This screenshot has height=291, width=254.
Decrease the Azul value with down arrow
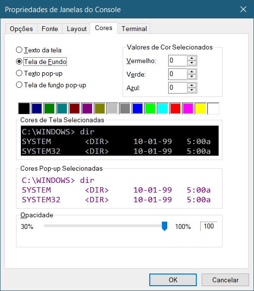click(x=191, y=90)
